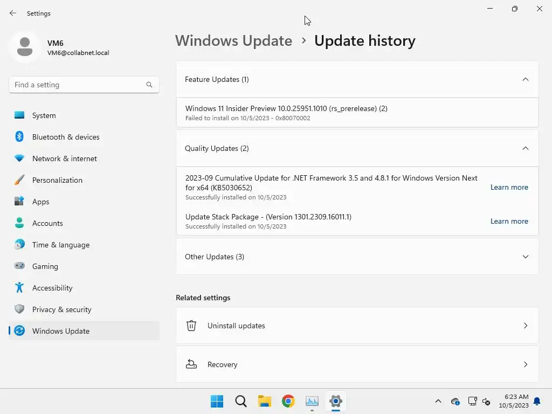Collapse the Feature Updates section

click(525, 79)
